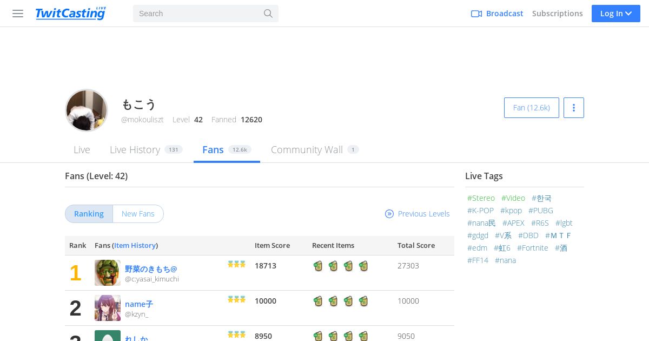
Task: Click the #nana民 tag
Action: point(481,223)
